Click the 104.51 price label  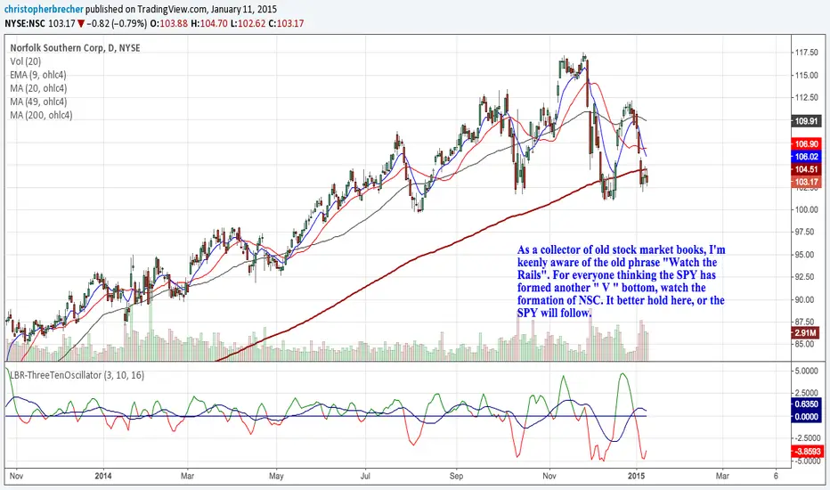point(806,169)
